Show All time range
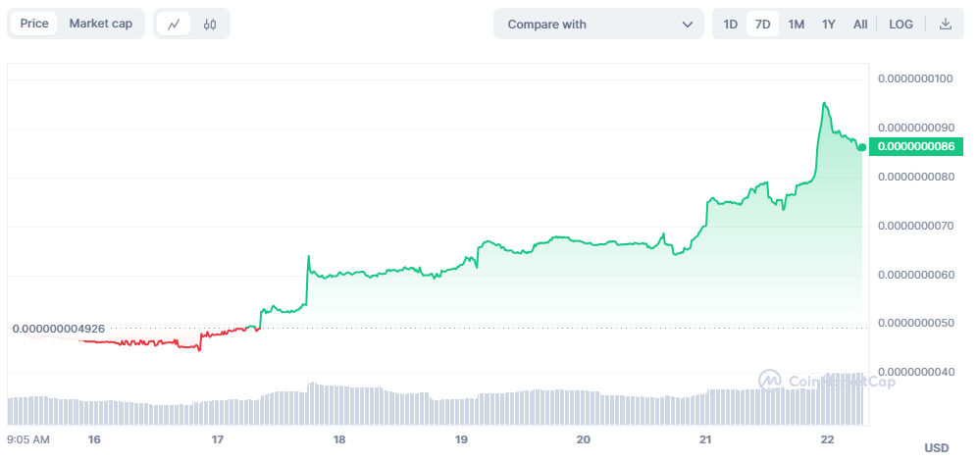This screenshot has height=463, width=978. (x=860, y=25)
